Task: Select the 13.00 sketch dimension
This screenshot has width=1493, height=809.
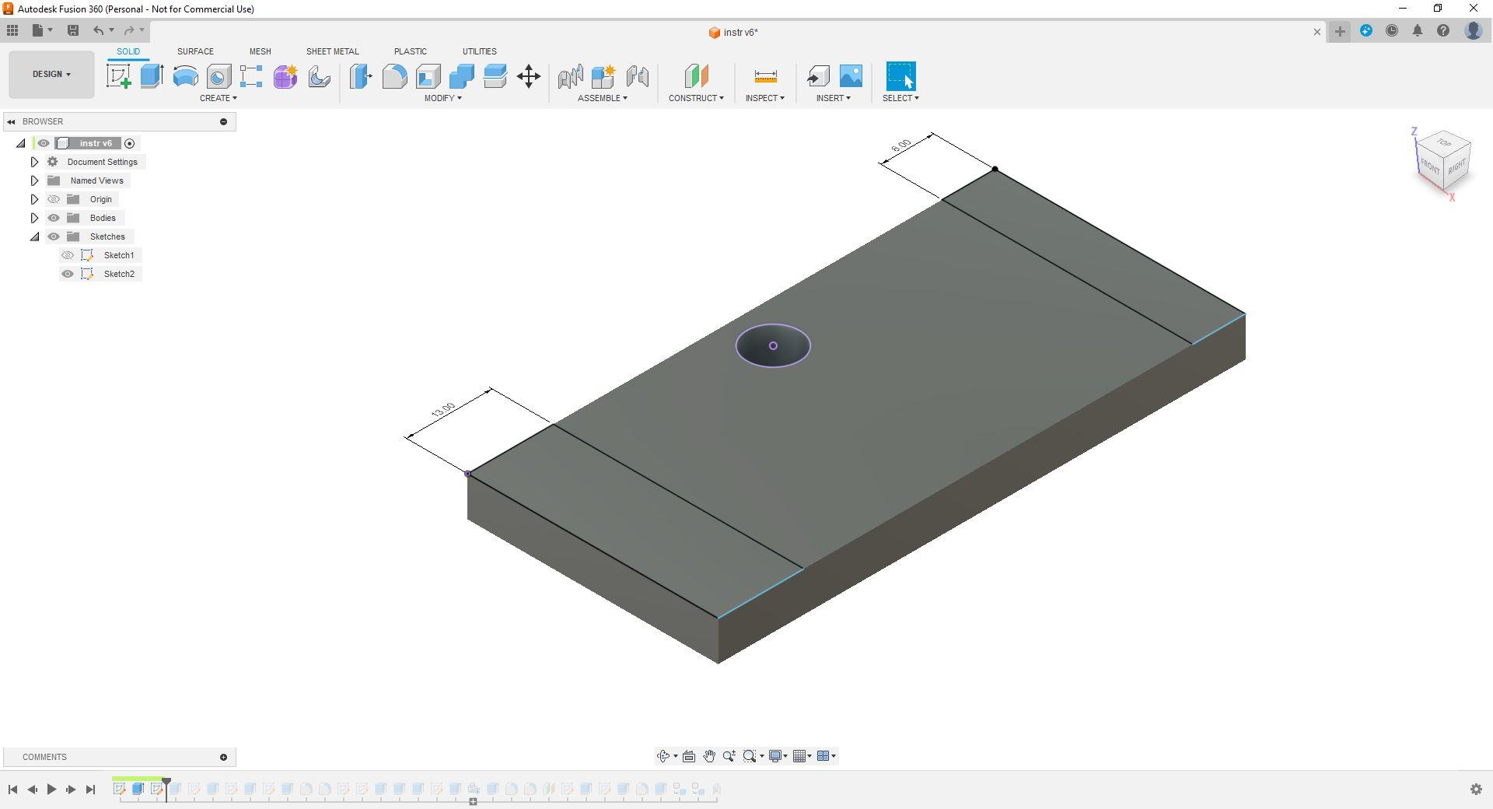Action: [442, 410]
